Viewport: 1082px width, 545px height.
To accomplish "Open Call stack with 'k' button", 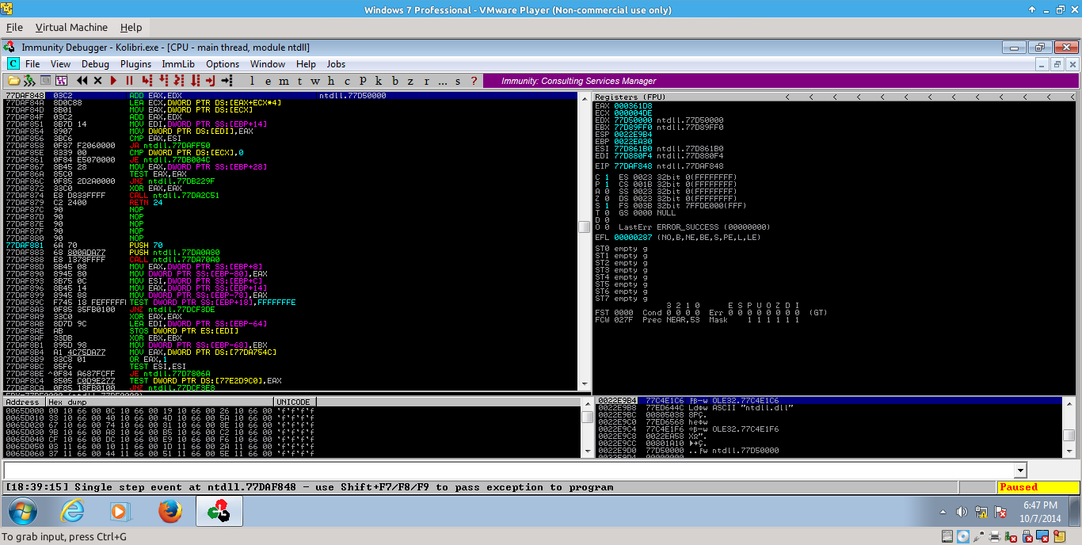I will [379, 81].
